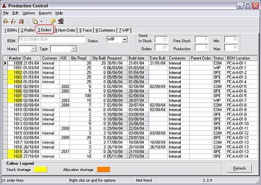The image size is (261, 185).
Task: Go to the 5 Trace tab
Action: pyautogui.click(x=85, y=30)
